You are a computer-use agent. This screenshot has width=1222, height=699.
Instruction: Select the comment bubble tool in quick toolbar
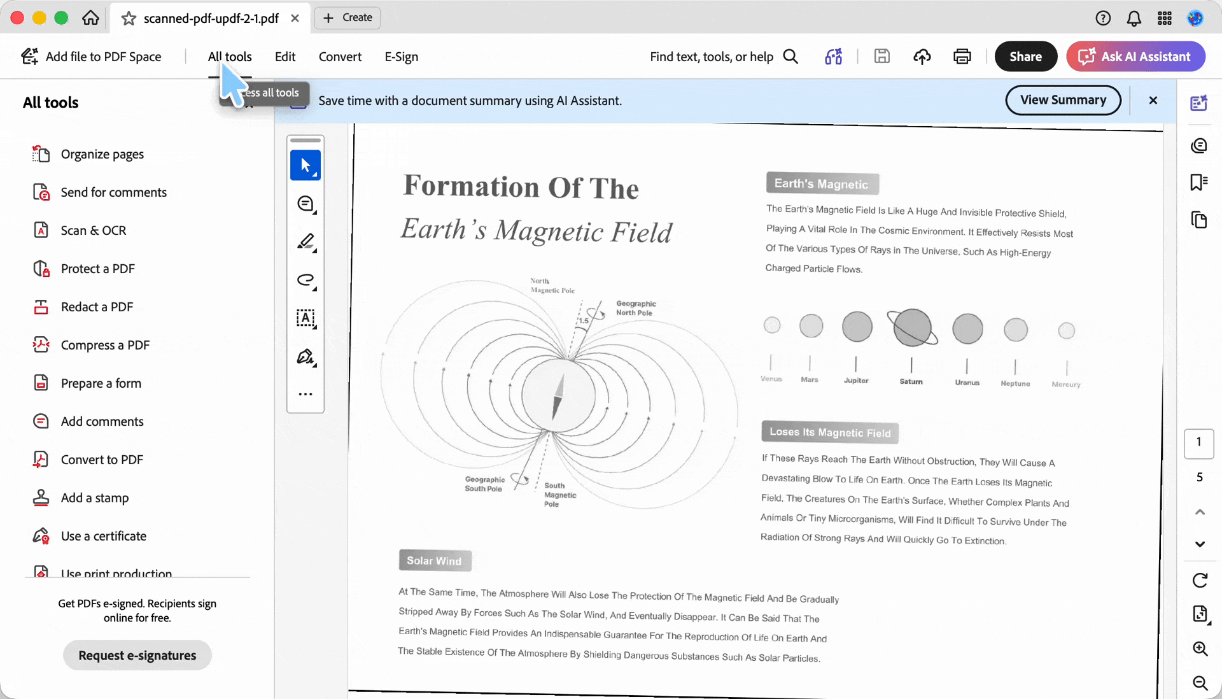point(305,204)
